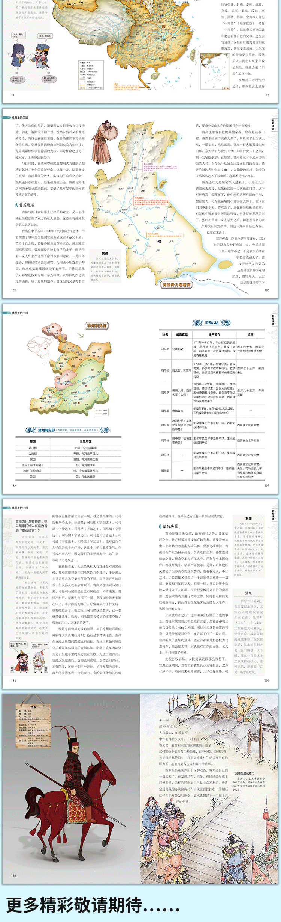281x922 pixels.
Task: Click page number 192
Action: click(x=13, y=485)
